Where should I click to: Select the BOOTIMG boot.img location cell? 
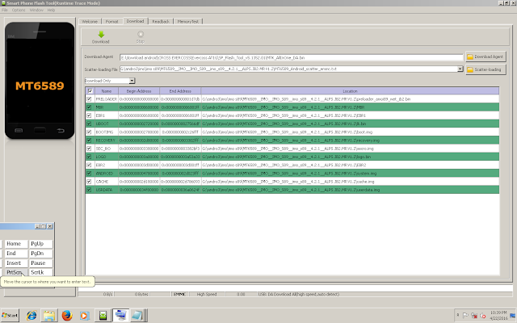click(x=350, y=132)
